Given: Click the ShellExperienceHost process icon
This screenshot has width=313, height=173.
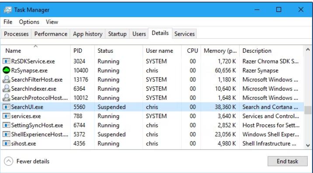Looking at the screenshot, I should click(x=6, y=134).
